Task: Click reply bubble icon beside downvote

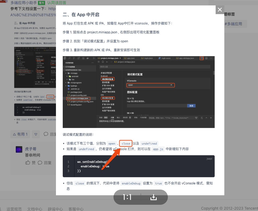Action: click(x=46, y=134)
